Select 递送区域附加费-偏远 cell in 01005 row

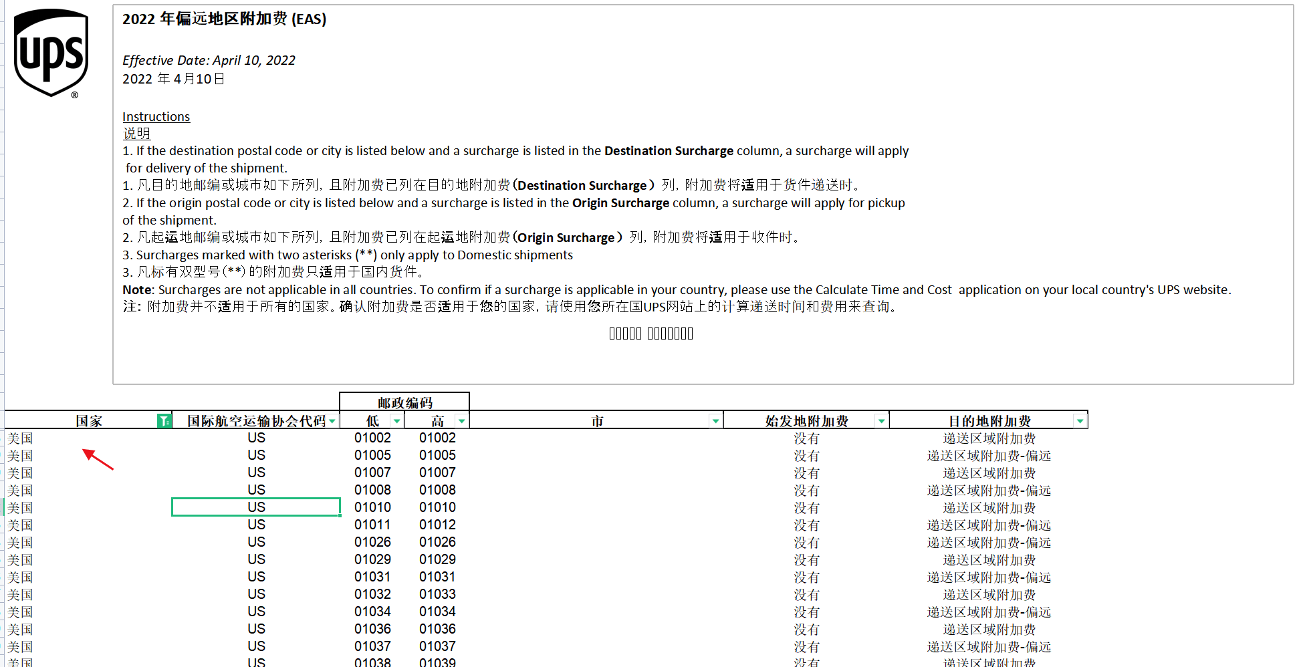[x=989, y=456]
